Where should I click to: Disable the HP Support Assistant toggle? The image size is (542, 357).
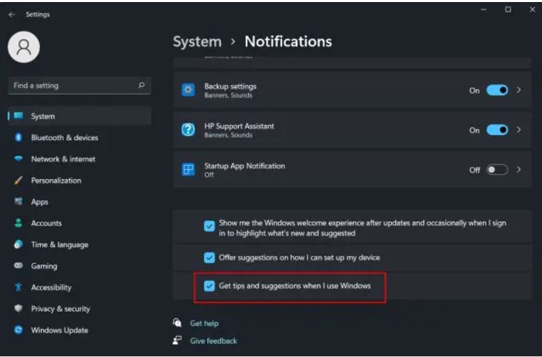(497, 130)
